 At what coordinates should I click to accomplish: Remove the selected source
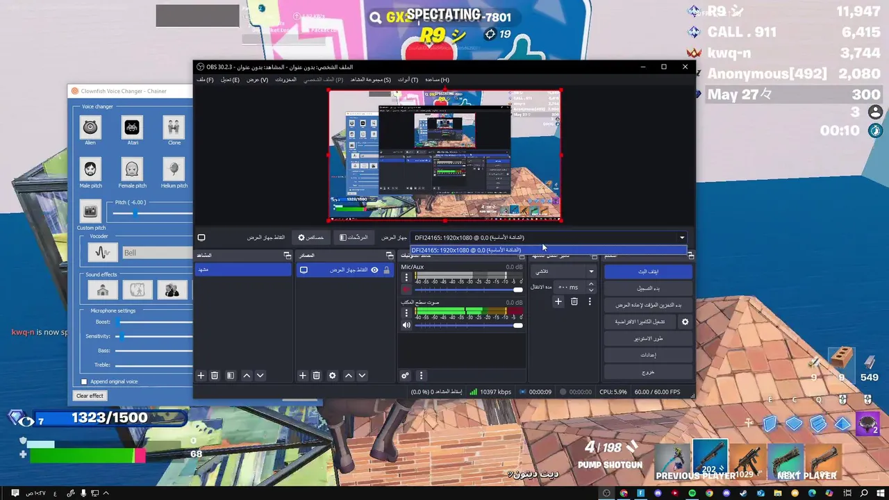(x=316, y=376)
